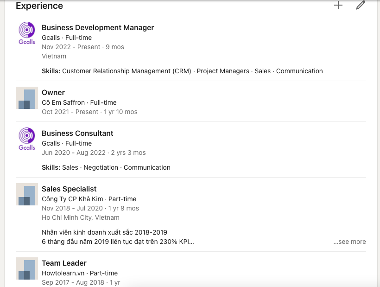380x287 pixels.
Task: Click Cô Em Saffron company placeholder logo
Action: click(x=27, y=98)
